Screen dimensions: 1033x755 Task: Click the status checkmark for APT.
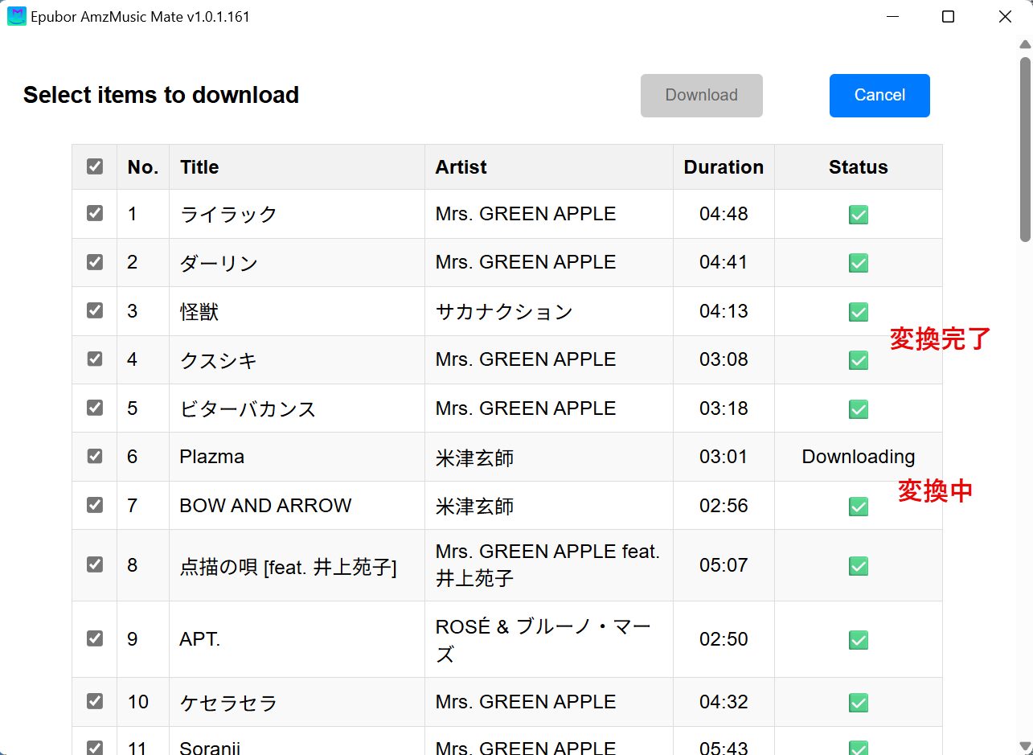(858, 640)
